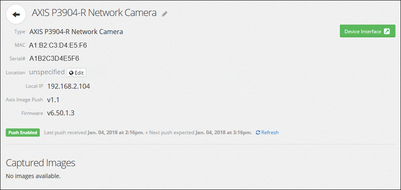The image size is (401, 190).
Task: Open the Device Interface
Action: click(362, 31)
